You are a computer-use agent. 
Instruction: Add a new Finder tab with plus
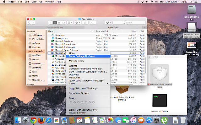click(x=144, y=27)
